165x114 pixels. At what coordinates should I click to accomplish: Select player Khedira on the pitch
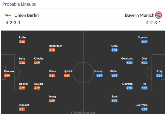[39, 59]
